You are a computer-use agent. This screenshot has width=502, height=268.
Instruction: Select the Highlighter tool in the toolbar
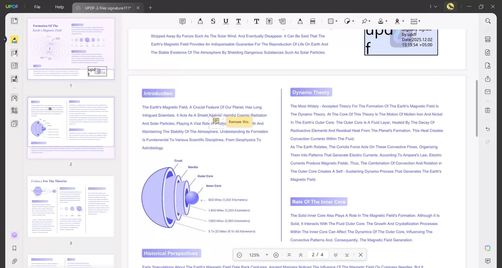tap(200, 21)
